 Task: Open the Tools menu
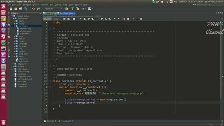[71, 5]
